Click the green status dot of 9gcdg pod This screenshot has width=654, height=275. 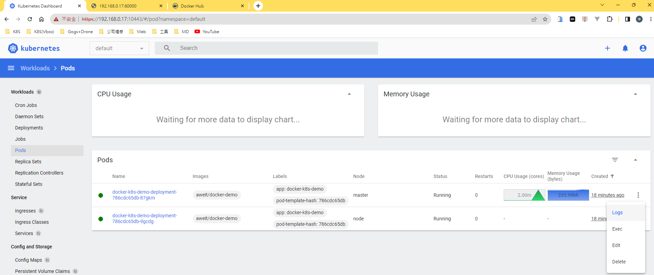[101, 219]
